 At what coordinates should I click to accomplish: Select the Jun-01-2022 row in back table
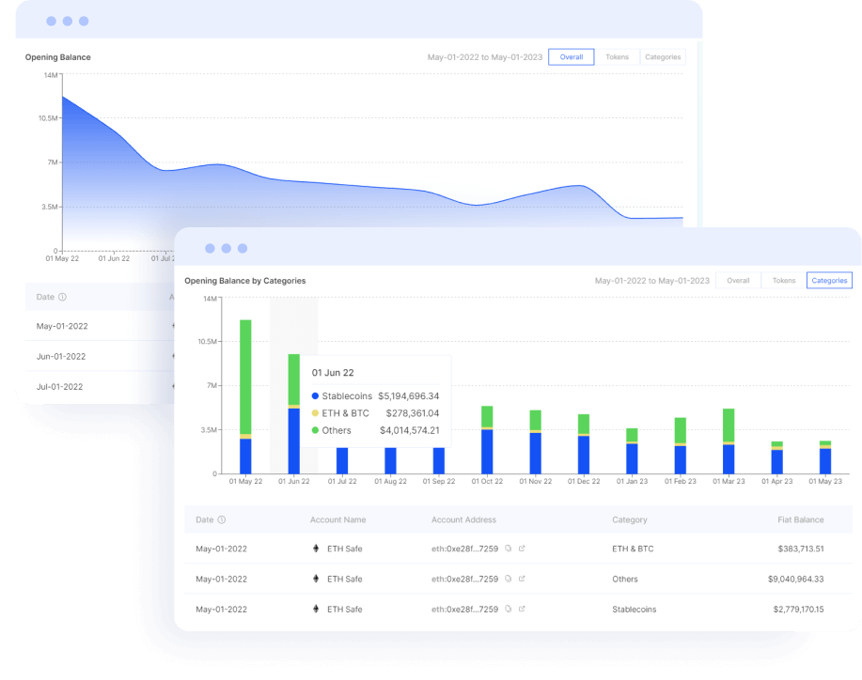pos(61,356)
